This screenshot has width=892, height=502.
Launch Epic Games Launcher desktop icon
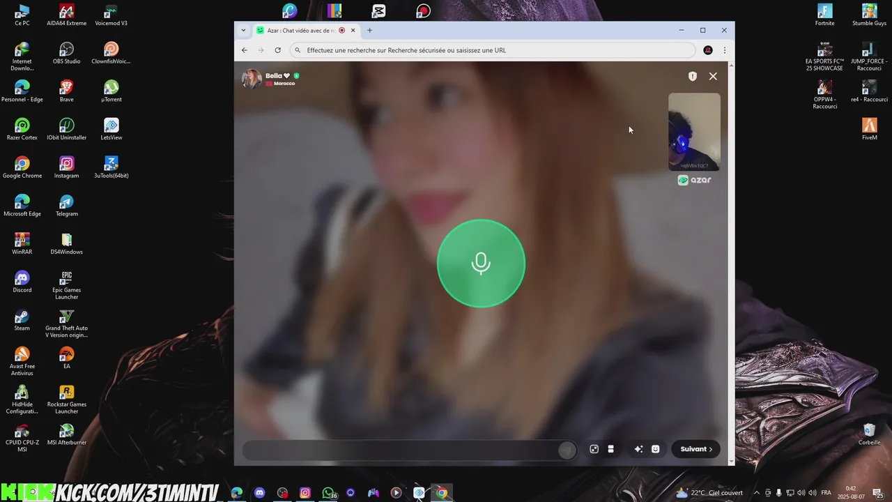[67, 285]
